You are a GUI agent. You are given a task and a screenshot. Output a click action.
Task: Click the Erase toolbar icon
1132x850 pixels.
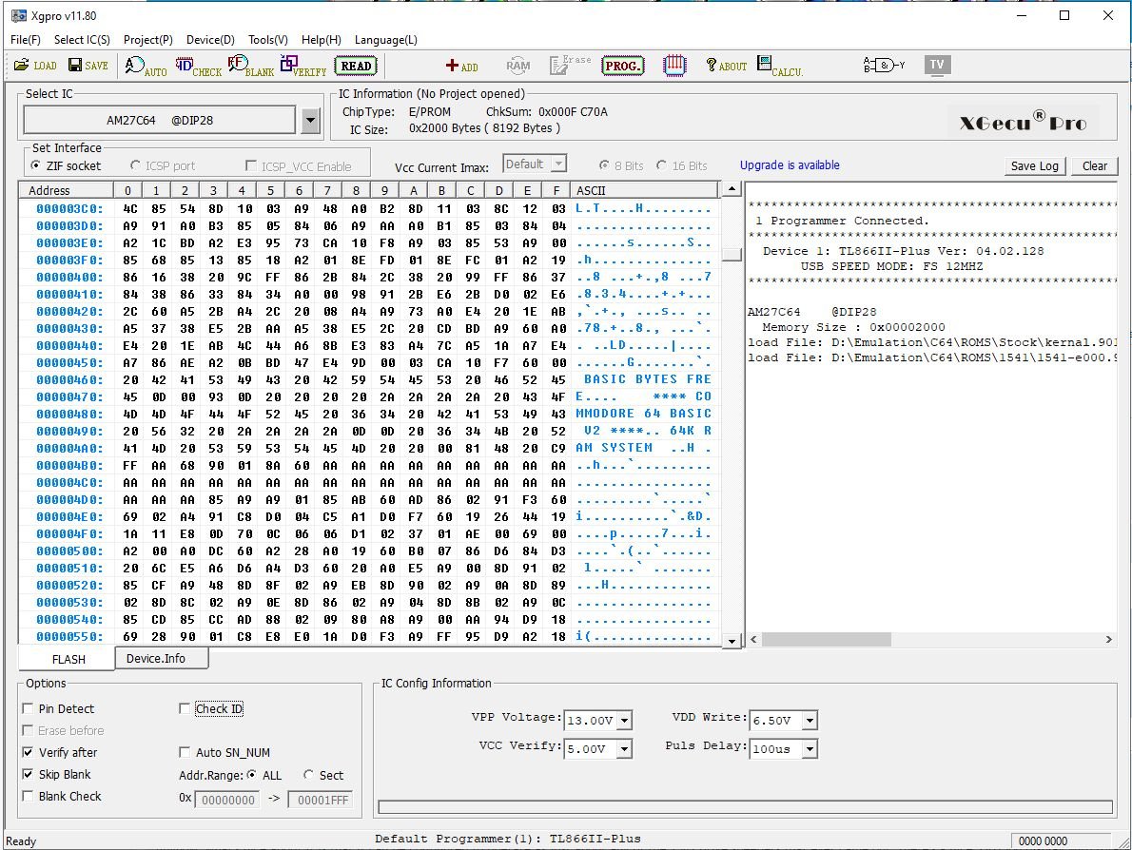pos(570,65)
